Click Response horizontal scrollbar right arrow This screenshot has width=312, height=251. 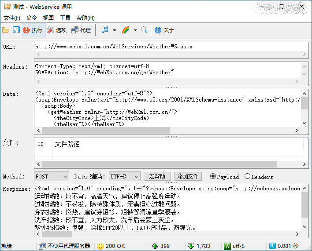pyautogui.click(x=297, y=234)
